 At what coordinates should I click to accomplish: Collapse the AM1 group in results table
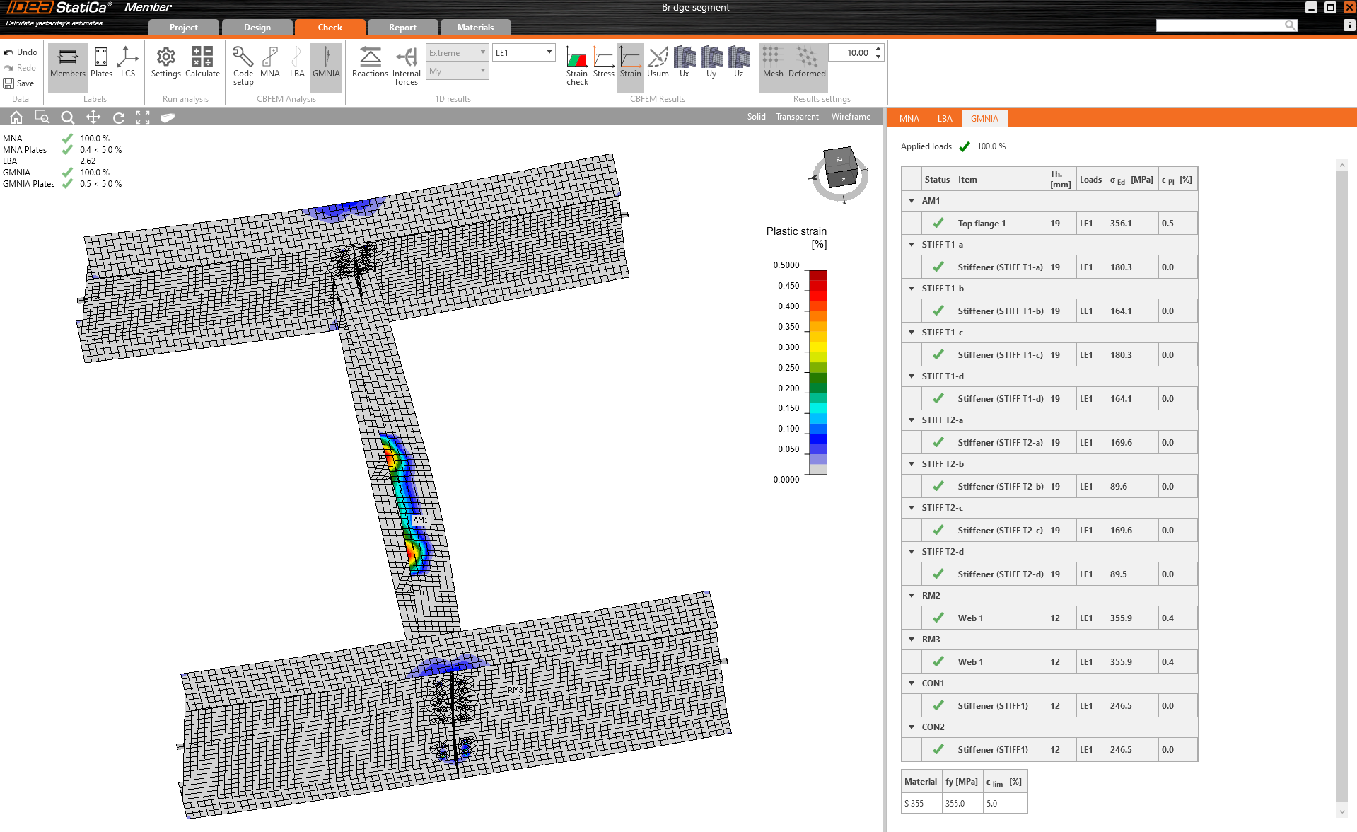(912, 201)
